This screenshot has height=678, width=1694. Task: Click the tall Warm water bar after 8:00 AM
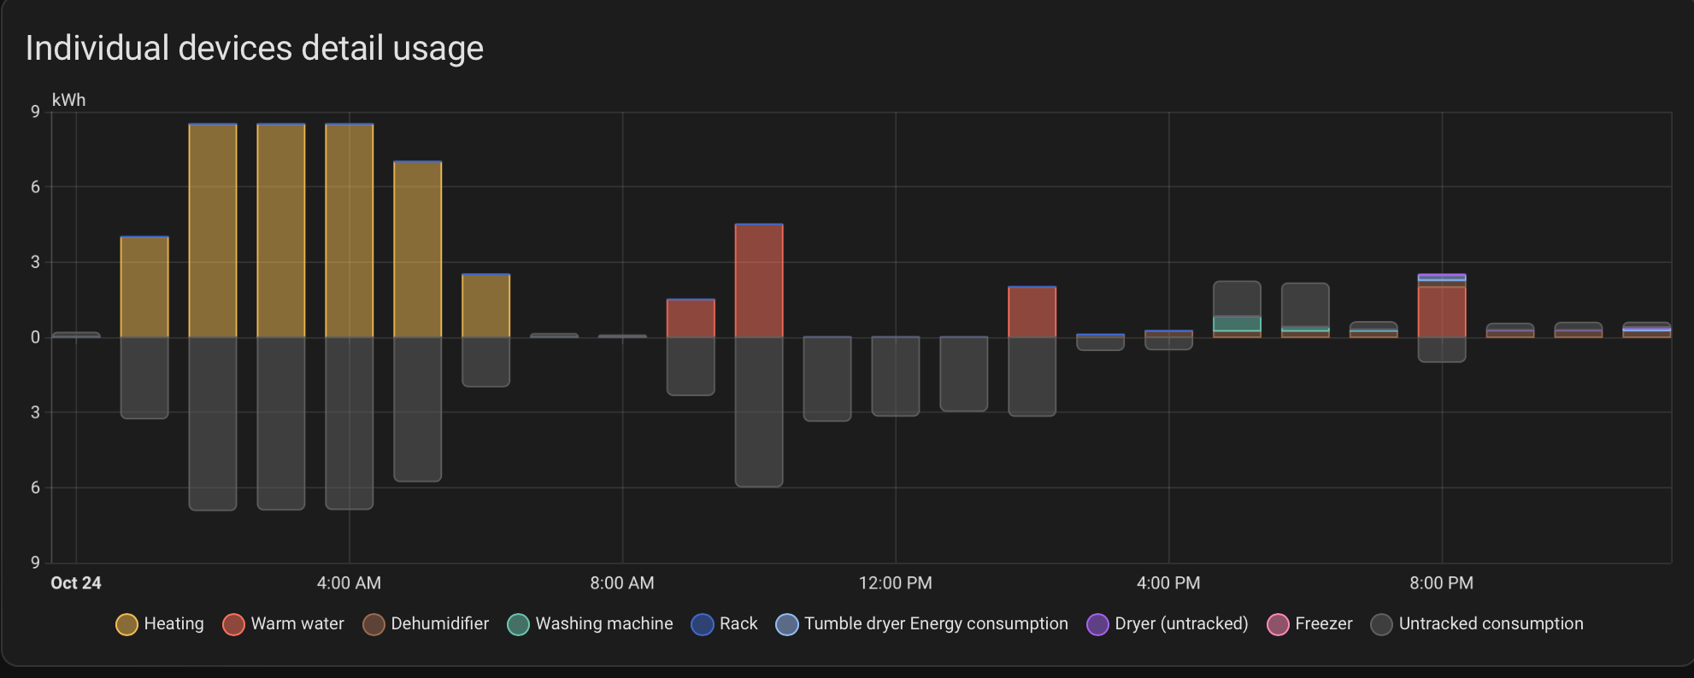(x=759, y=280)
